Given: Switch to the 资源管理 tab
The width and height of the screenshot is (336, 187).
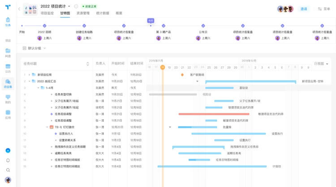Looking at the screenshot, I should [83, 13].
